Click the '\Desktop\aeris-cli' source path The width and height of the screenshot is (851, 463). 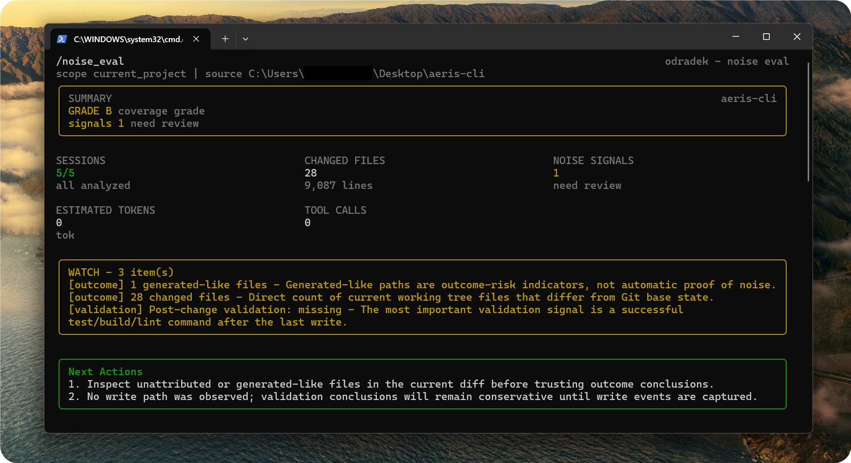point(428,74)
